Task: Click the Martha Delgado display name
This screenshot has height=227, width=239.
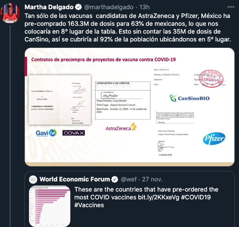Action: (49, 7)
